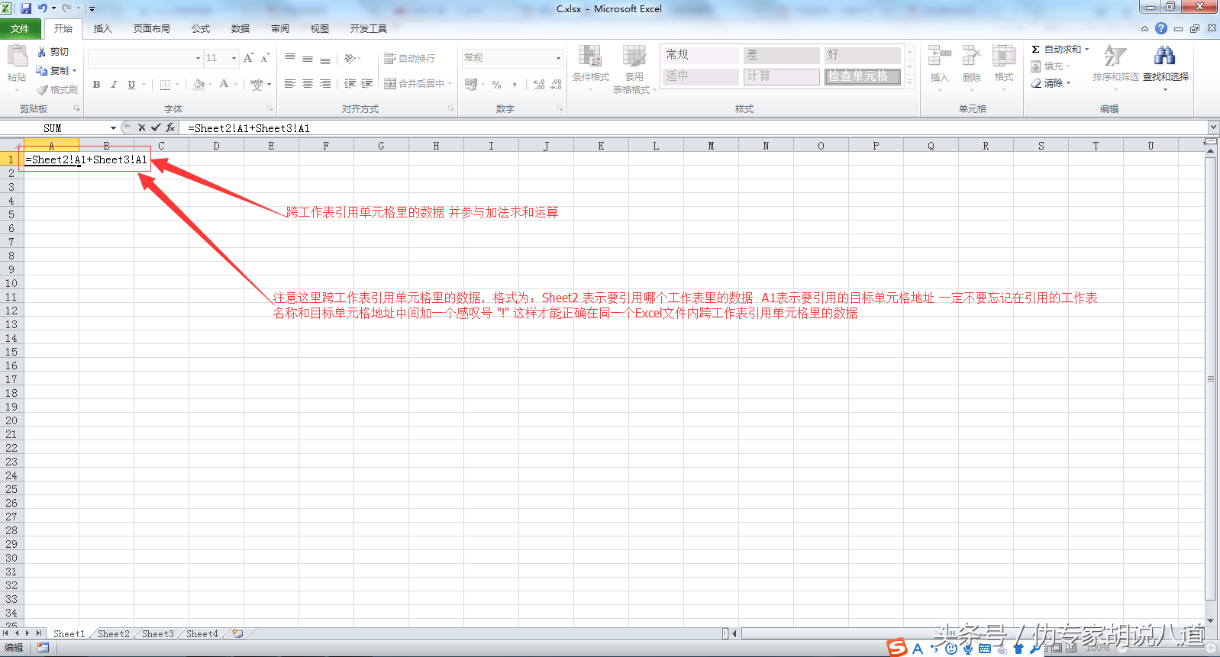Image resolution: width=1220 pixels, height=657 pixels.
Task: Decrease font size with small A
Action: (265, 58)
